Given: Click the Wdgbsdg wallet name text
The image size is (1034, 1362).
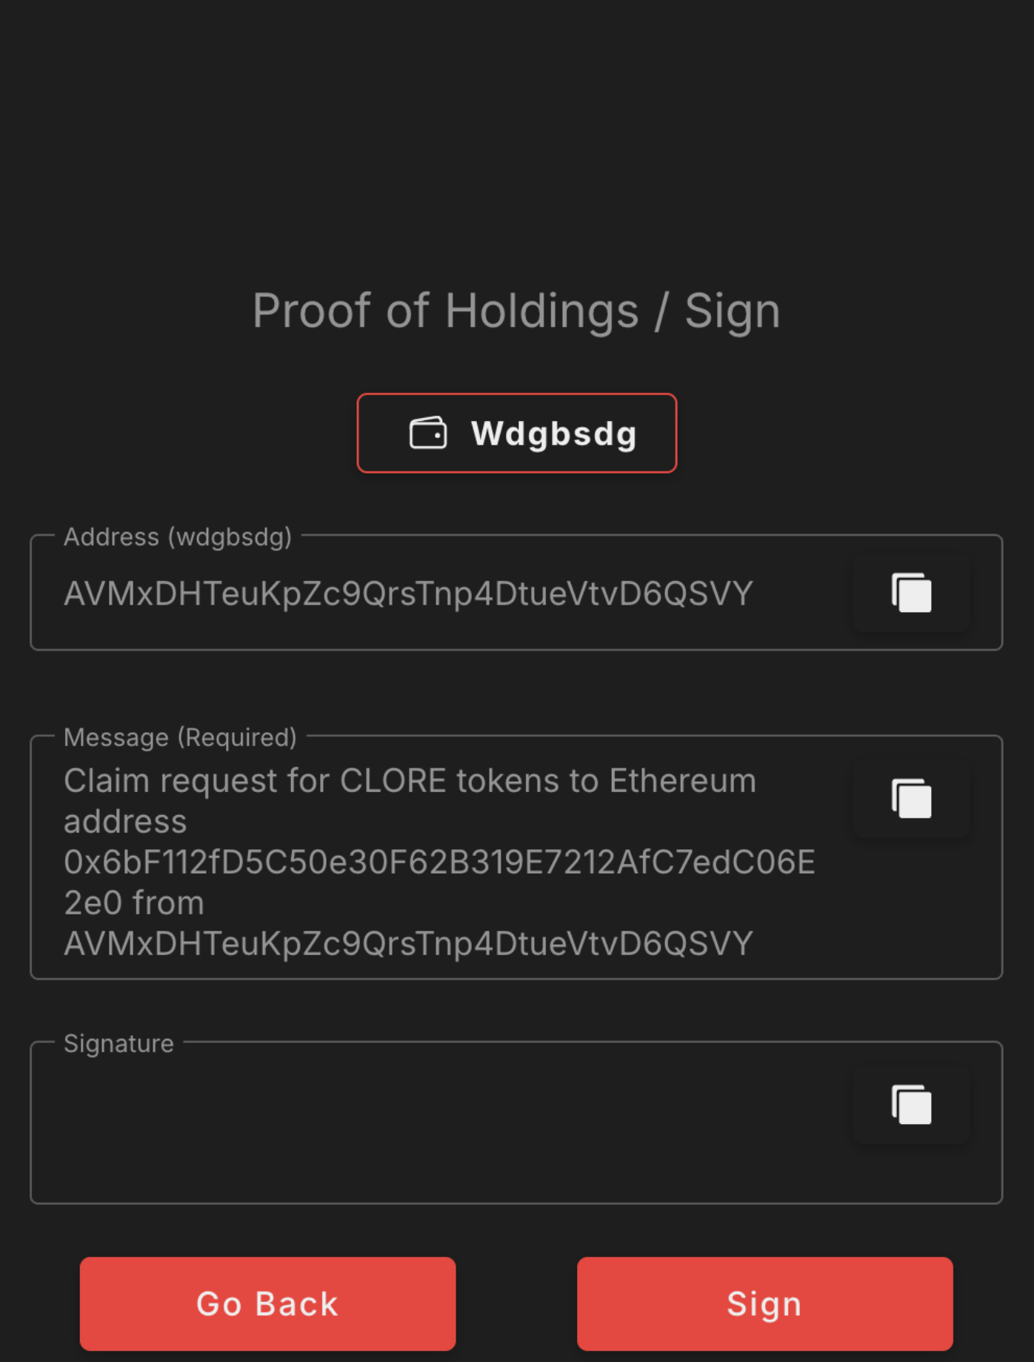Looking at the screenshot, I should coord(554,433).
